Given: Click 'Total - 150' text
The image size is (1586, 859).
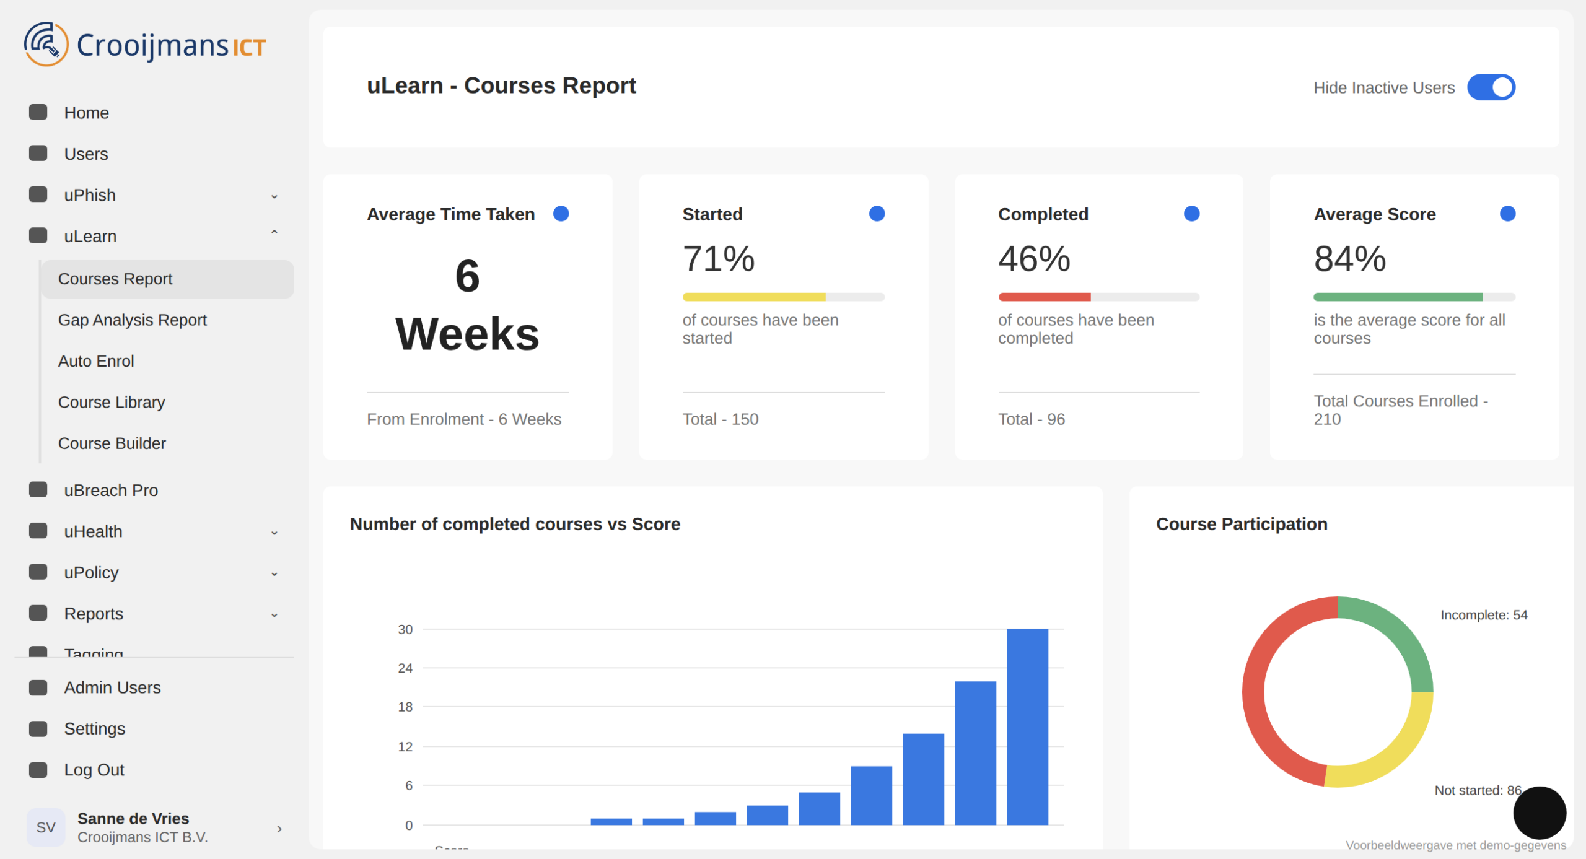Looking at the screenshot, I should (720, 419).
